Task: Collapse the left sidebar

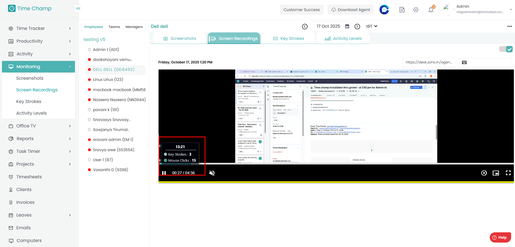Action: pos(78,9)
